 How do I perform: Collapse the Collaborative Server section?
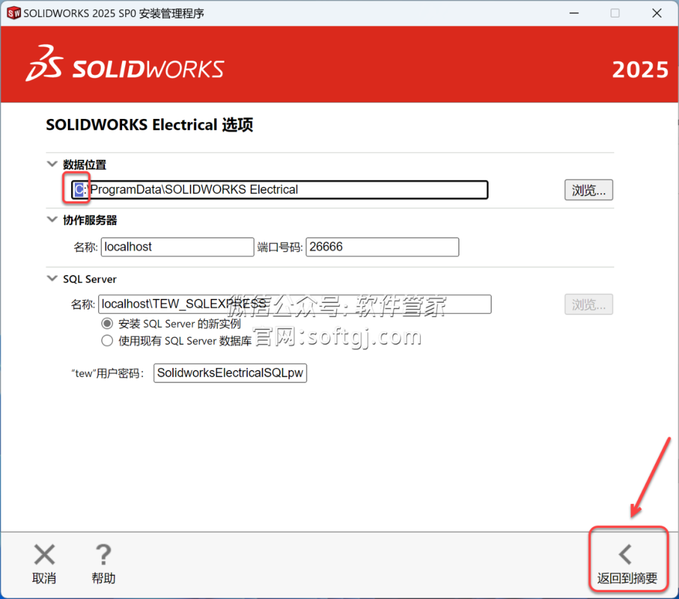(x=52, y=220)
